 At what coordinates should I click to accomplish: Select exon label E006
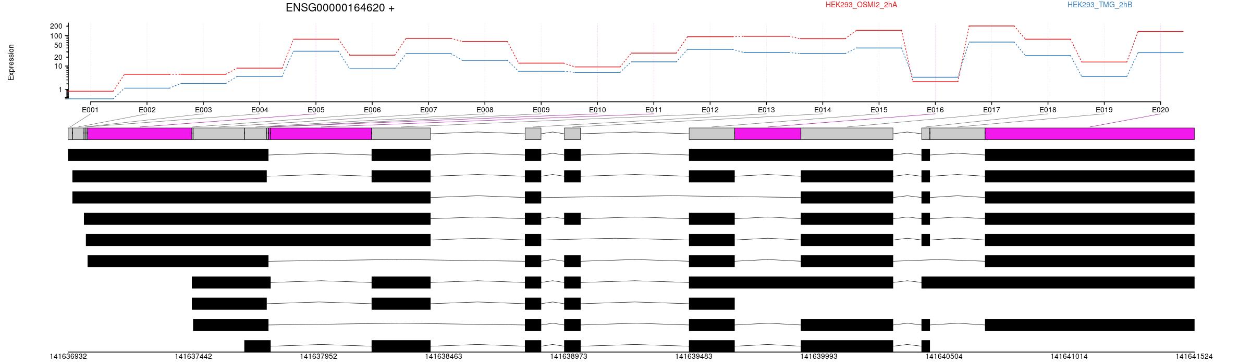[x=372, y=110]
